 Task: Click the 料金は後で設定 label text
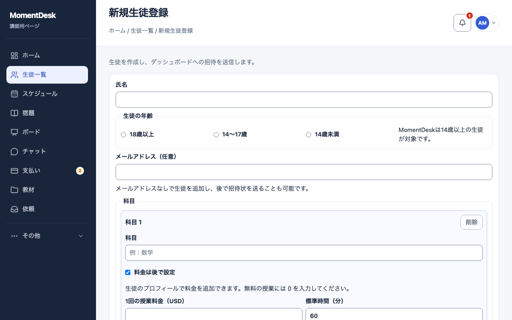tap(154, 272)
